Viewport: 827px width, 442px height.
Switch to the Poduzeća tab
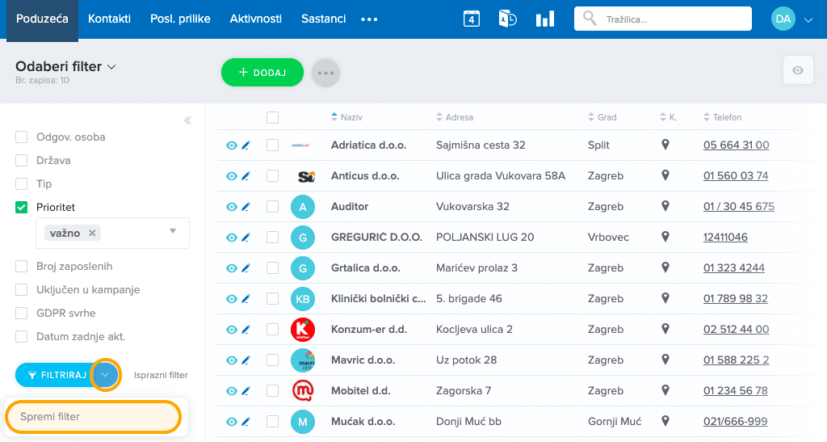click(x=42, y=19)
